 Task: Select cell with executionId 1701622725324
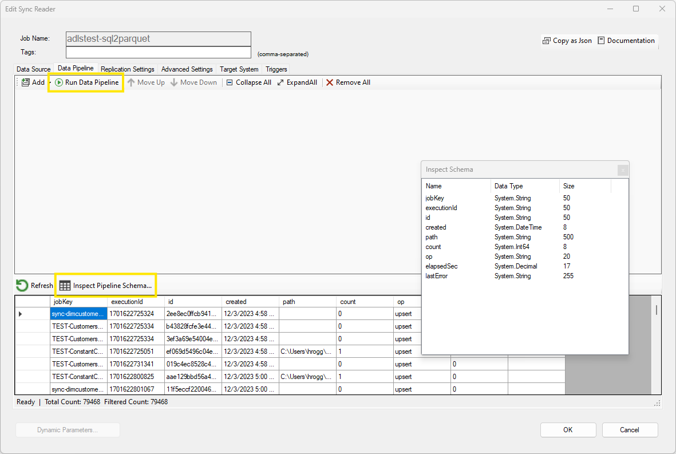pos(136,314)
